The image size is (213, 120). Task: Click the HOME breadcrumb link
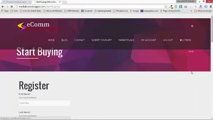191,52
